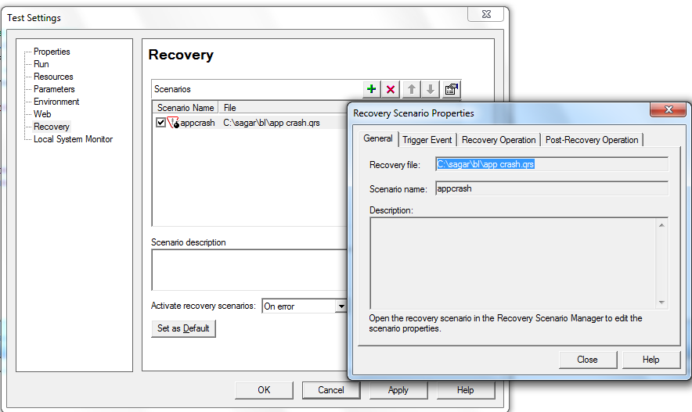Click the Scenario Name column header
The height and width of the screenshot is (412, 692).
point(186,108)
